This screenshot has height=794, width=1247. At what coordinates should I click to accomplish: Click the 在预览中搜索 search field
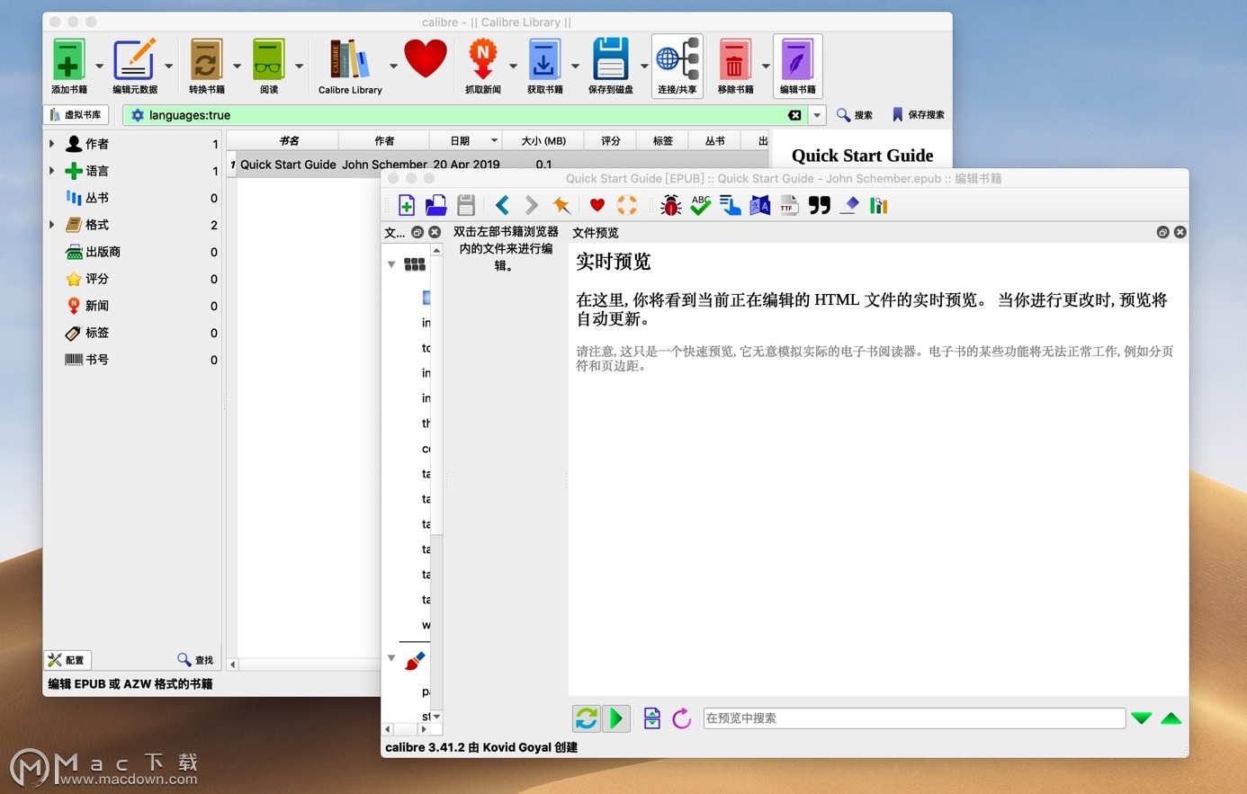(x=913, y=718)
